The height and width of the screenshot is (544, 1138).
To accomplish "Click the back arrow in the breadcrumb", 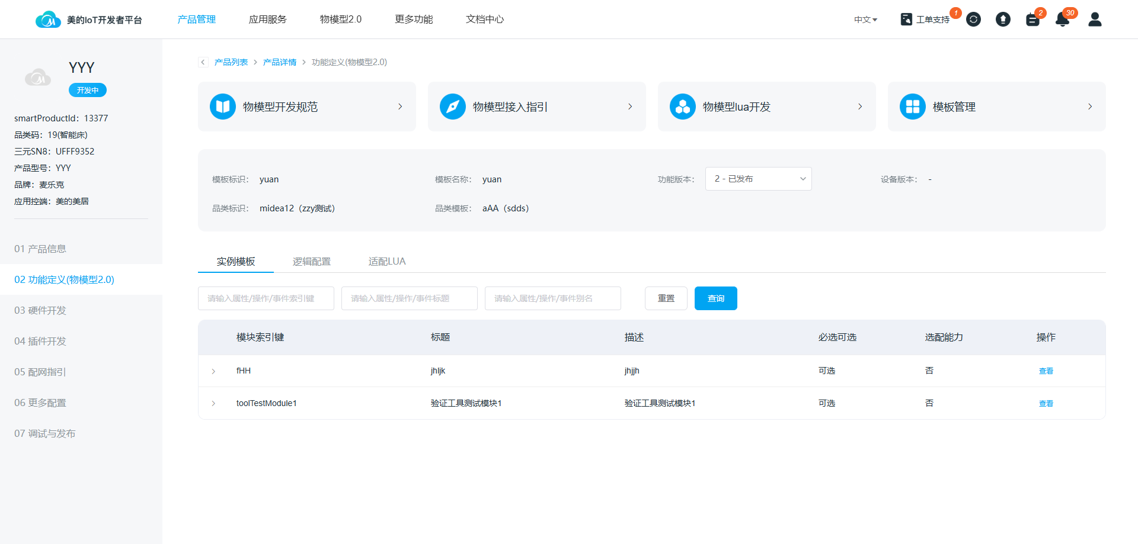I will (x=203, y=62).
